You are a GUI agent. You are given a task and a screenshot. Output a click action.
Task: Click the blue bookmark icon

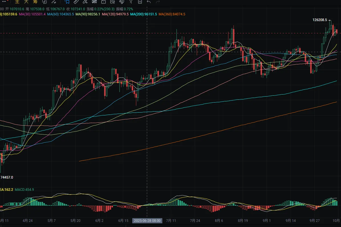click(67, 2)
